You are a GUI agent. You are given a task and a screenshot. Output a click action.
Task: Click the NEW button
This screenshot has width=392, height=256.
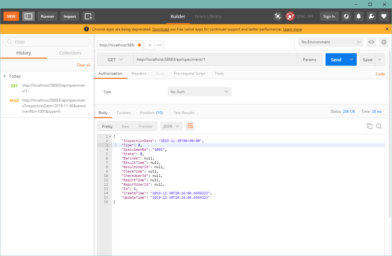pos(11,16)
